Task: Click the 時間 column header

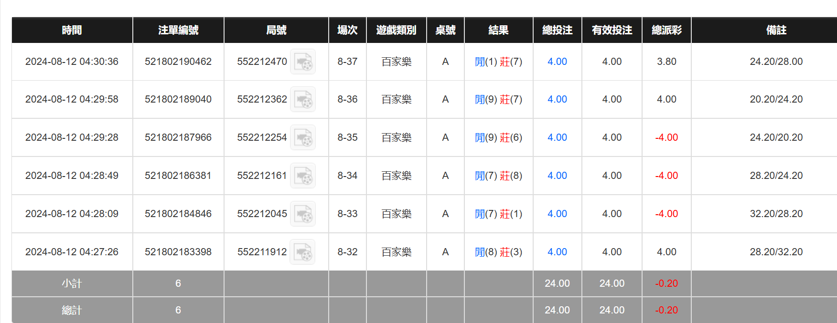Action: click(72, 30)
